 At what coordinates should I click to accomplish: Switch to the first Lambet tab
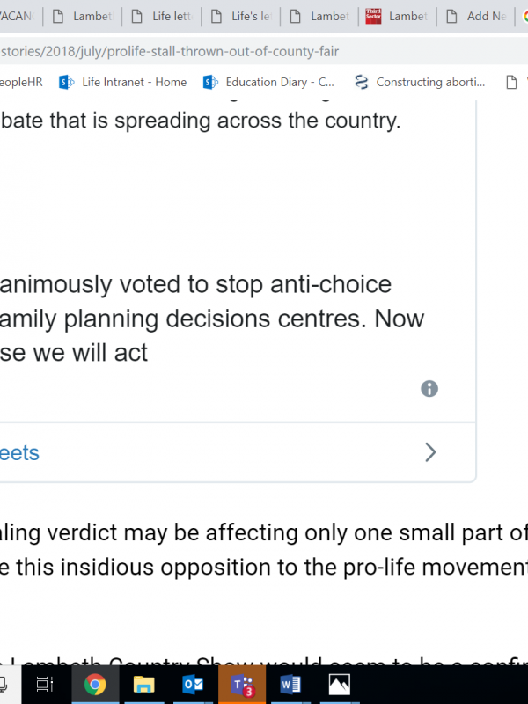83,17
